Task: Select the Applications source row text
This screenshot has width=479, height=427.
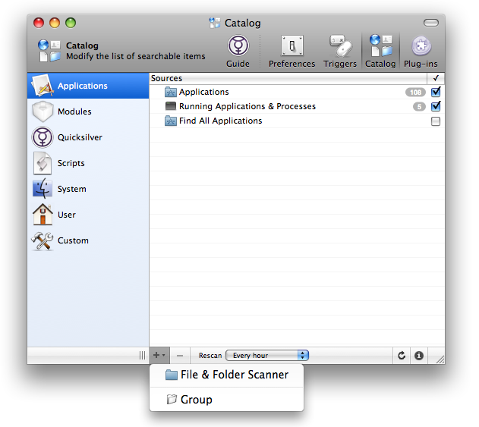Action: [203, 92]
